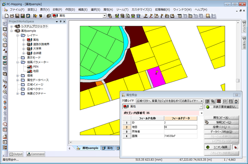
Task: Collapse the レイヤー folder node
Action: 18,35
